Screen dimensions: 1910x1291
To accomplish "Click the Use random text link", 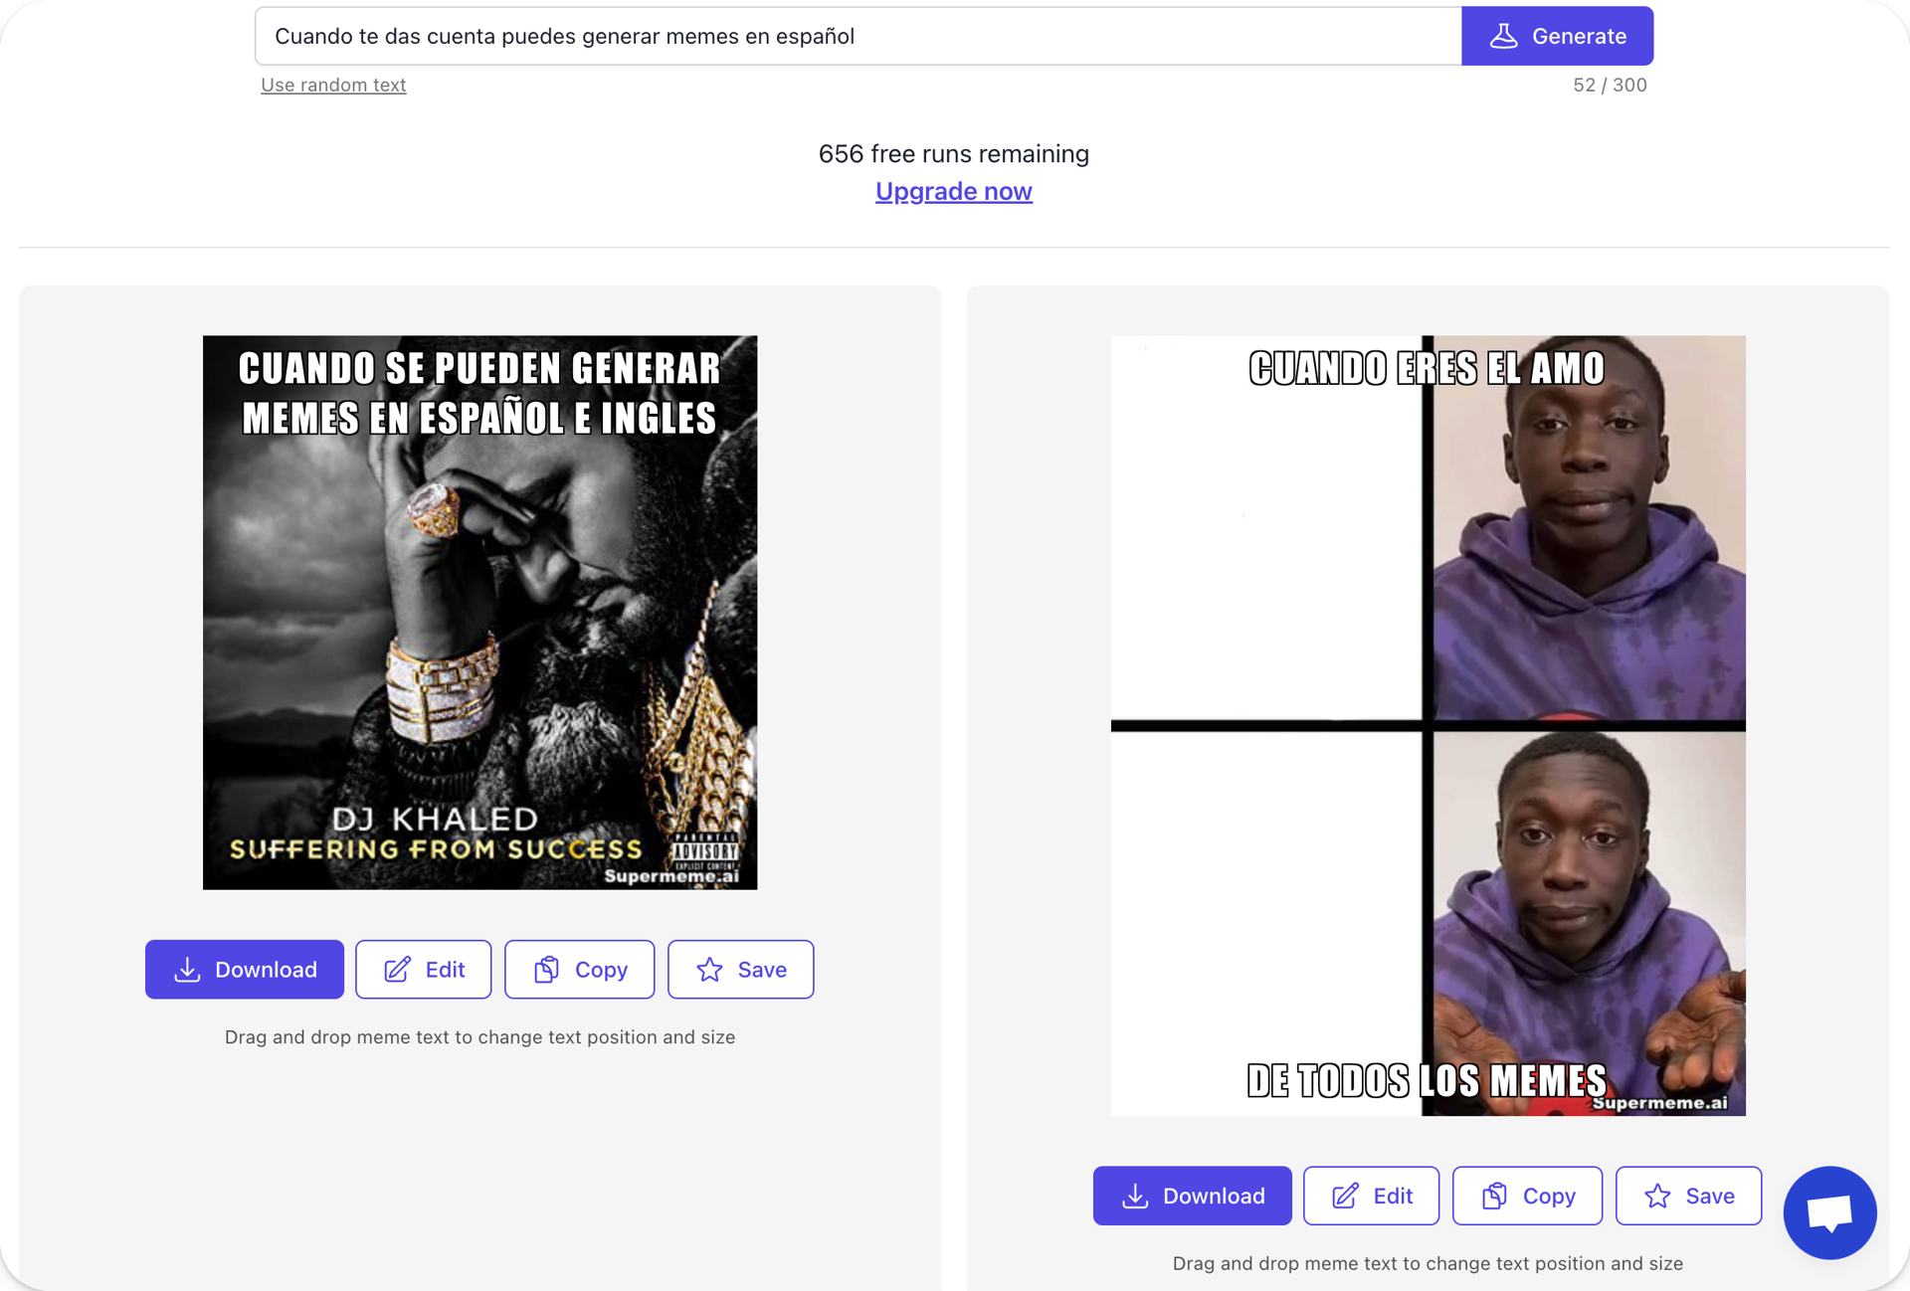I will tap(333, 85).
